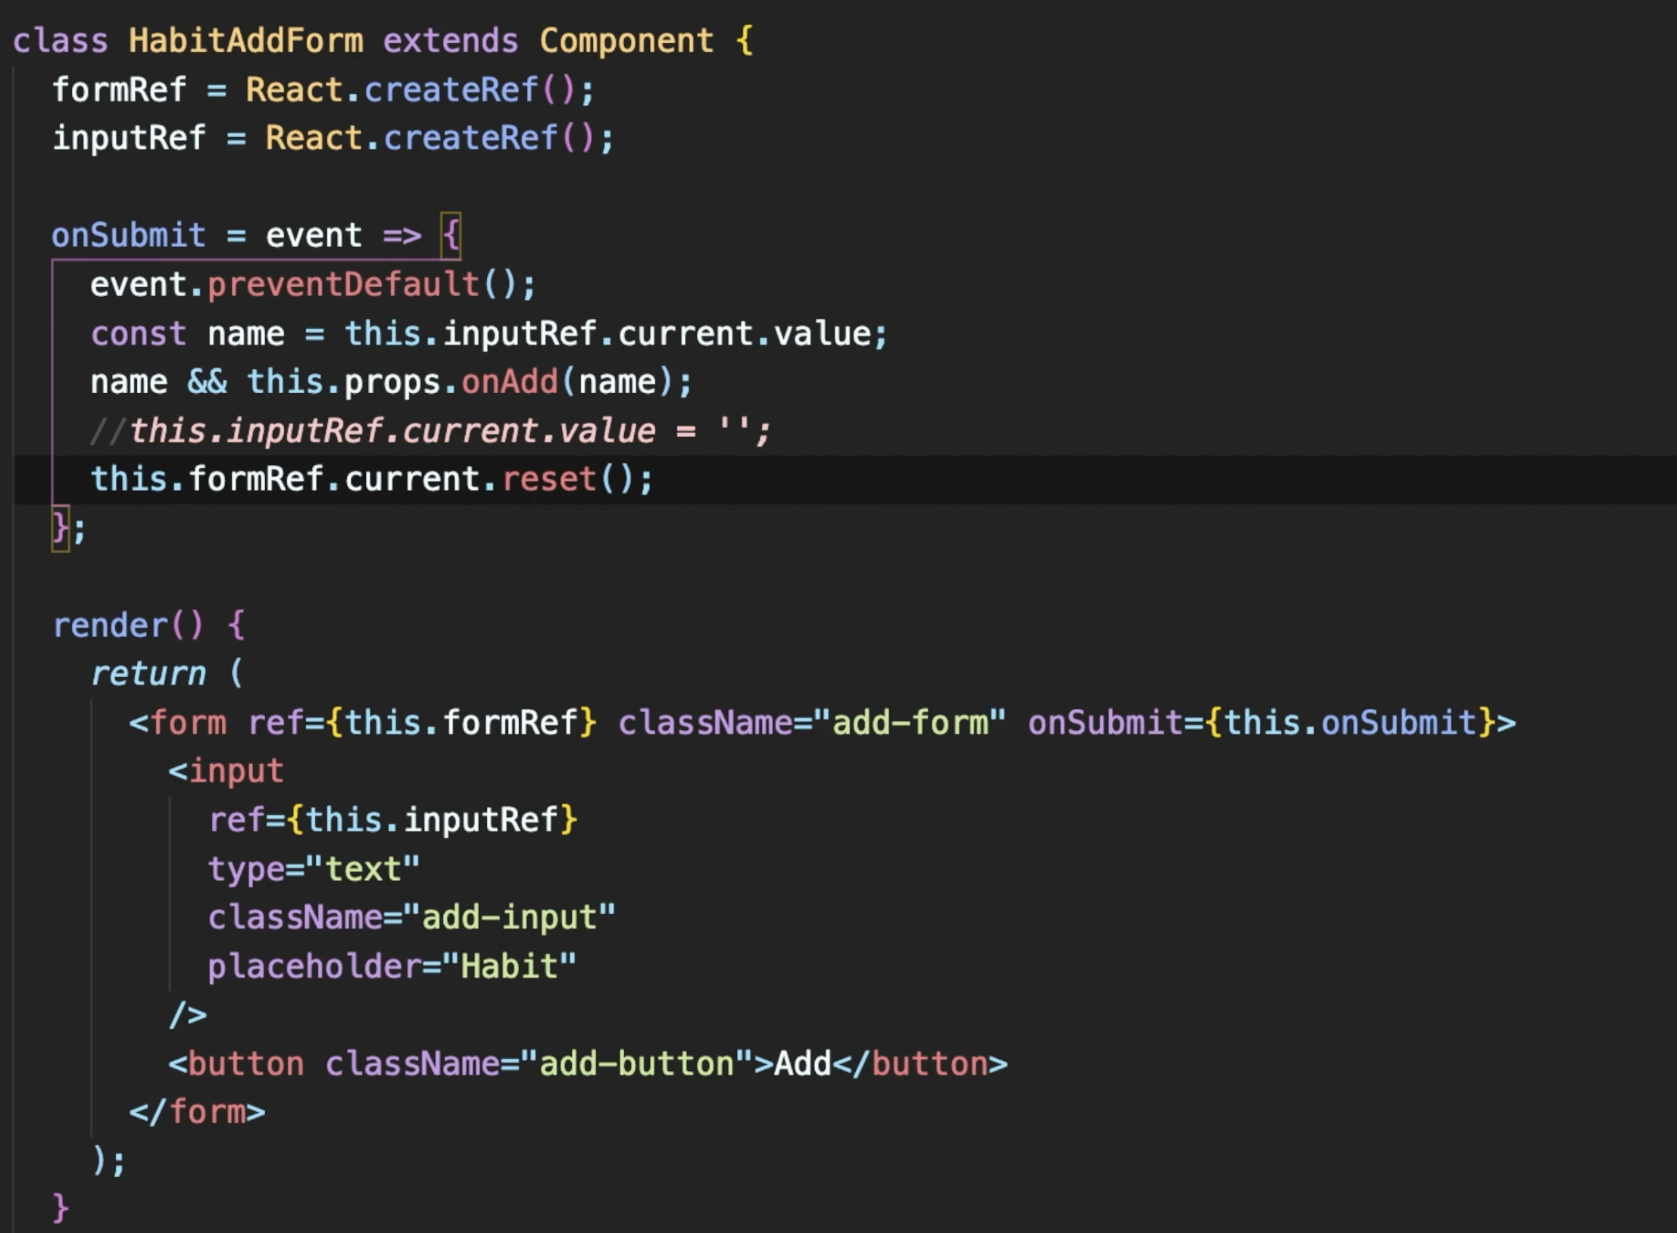Click the reset method call

click(x=549, y=479)
